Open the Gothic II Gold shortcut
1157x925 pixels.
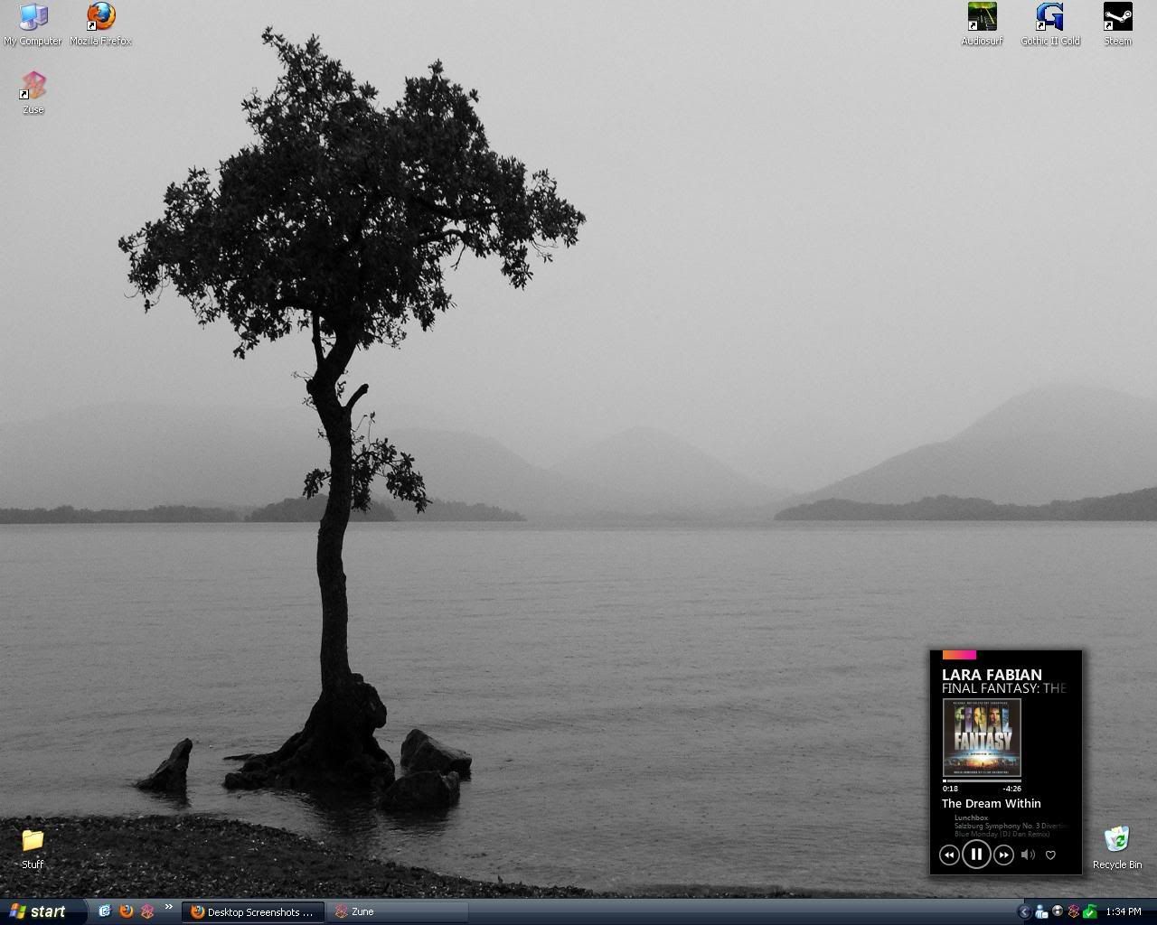pyautogui.click(x=1049, y=23)
